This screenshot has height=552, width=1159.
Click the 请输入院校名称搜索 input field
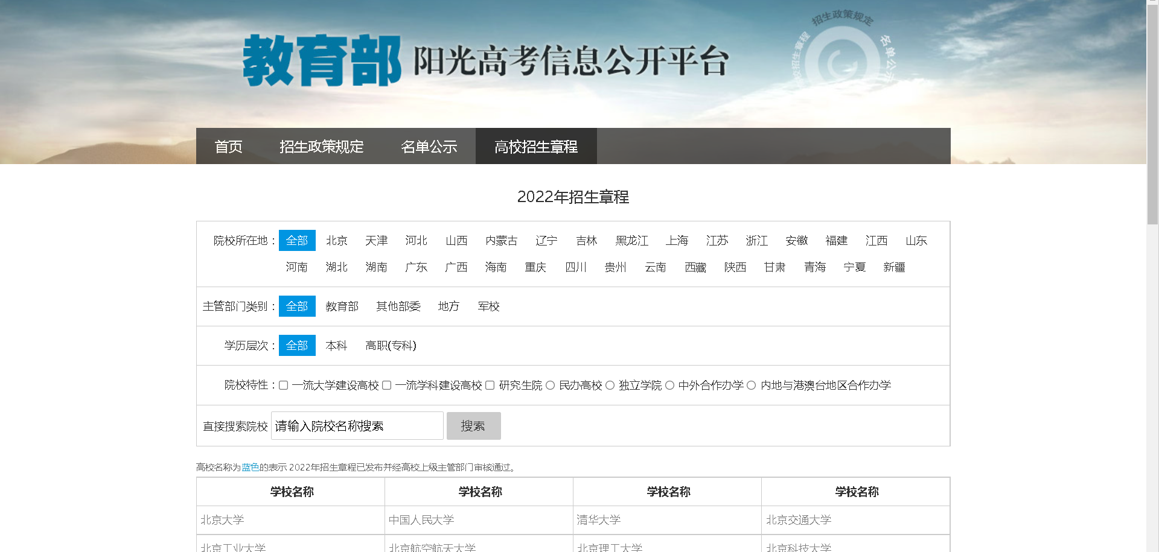pyautogui.click(x=356, y=425)
